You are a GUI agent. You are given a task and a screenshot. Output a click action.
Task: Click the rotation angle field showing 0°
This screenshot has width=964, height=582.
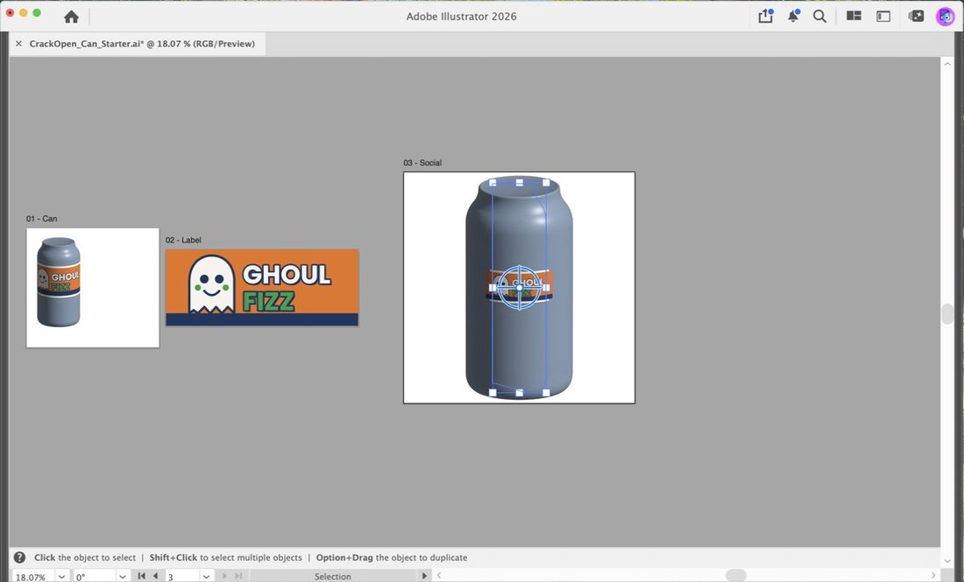(94, 577)
